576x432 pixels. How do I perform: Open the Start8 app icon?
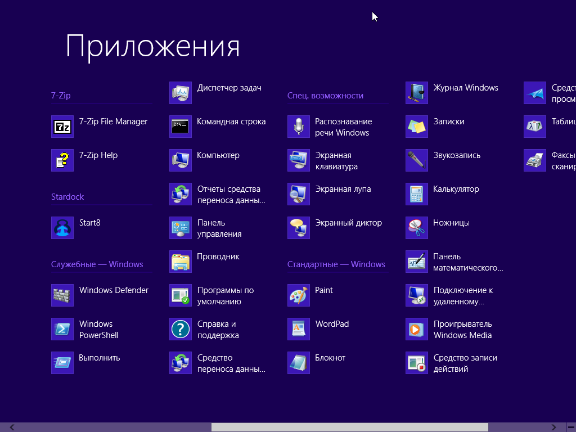coord(62,228)
